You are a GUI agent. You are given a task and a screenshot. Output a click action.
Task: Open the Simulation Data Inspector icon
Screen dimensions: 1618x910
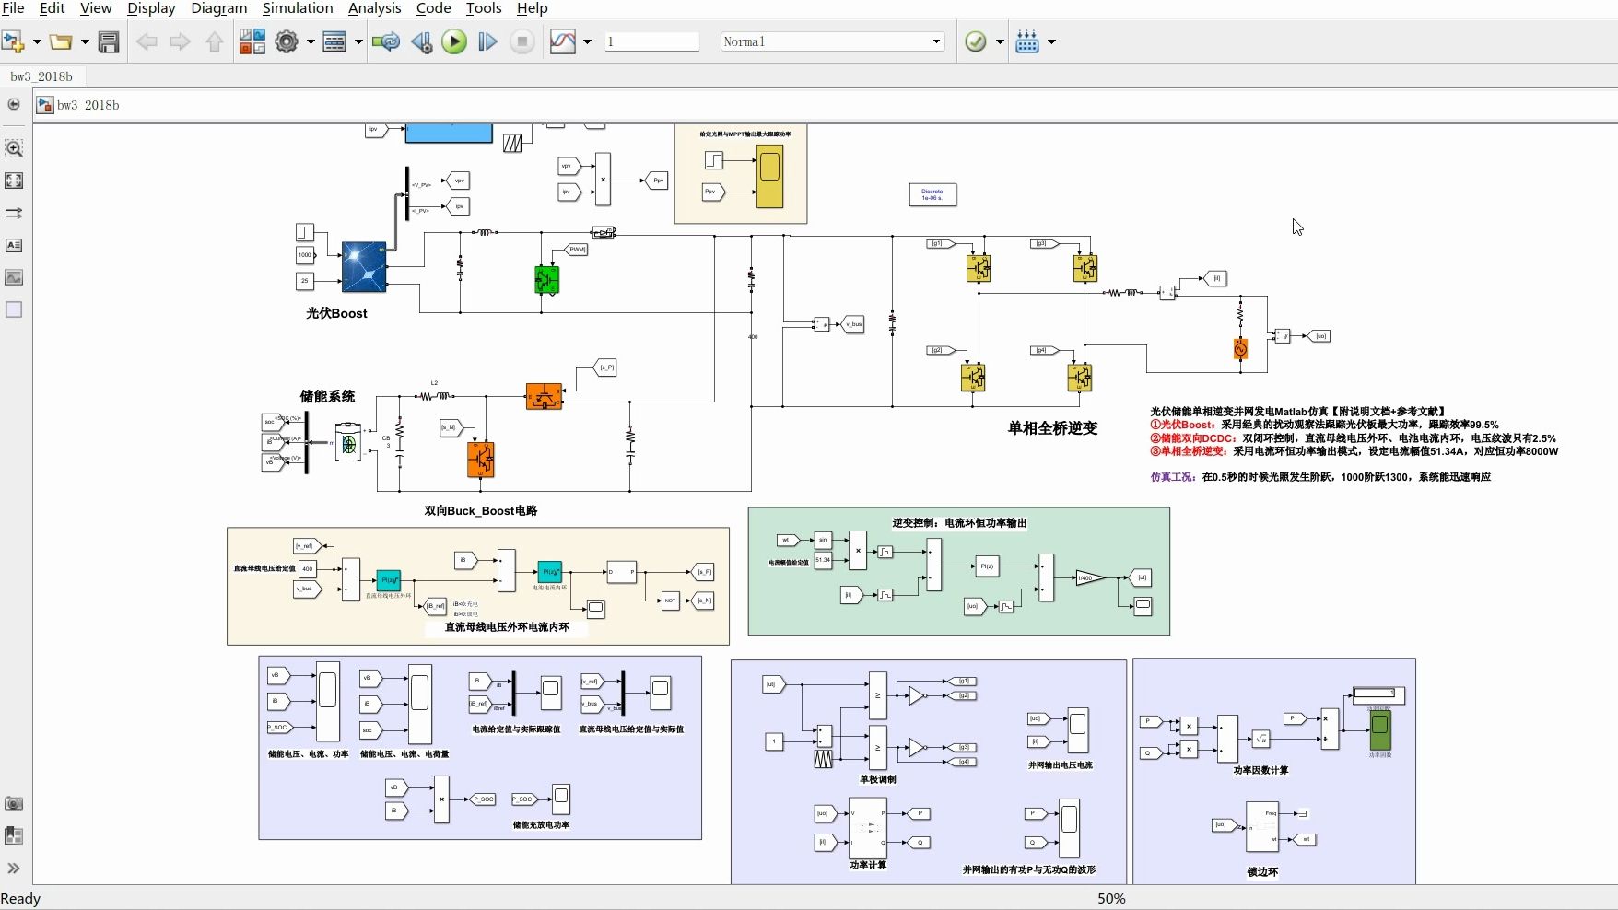tap(562, 41)
